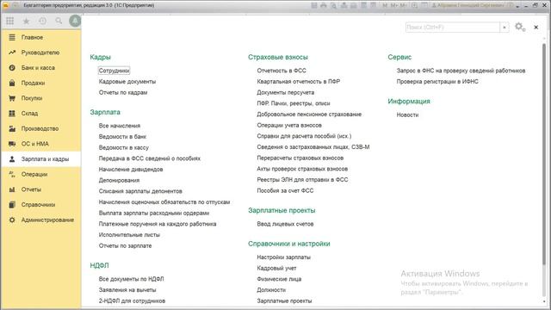Click the print icon in title bar
Image resolution: width=551 pixels, height=310 pixels.
click(324, 5)
